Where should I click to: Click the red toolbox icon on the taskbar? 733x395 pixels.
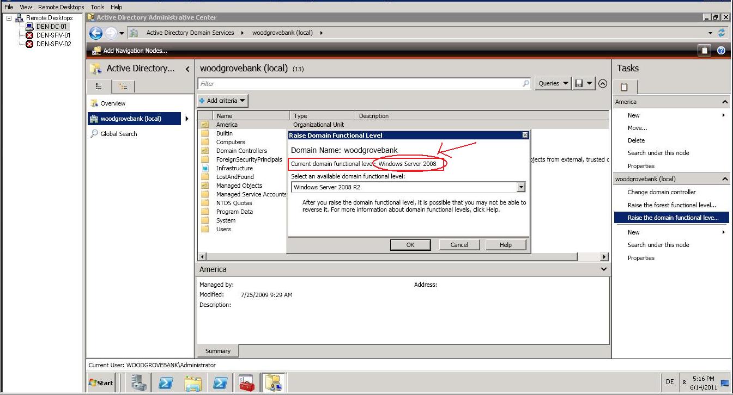pos(247,383)
